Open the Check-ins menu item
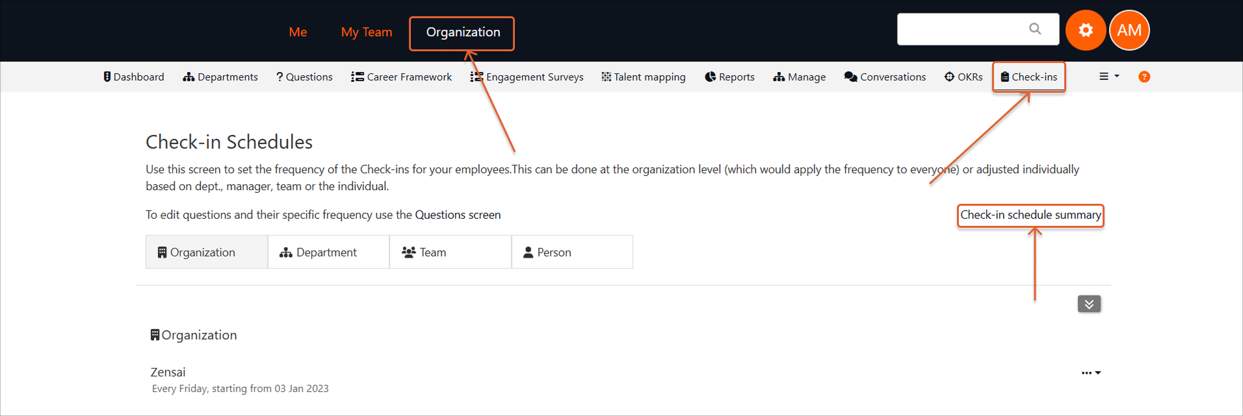The image size is (1243, 416). (x=1029, y=77)
